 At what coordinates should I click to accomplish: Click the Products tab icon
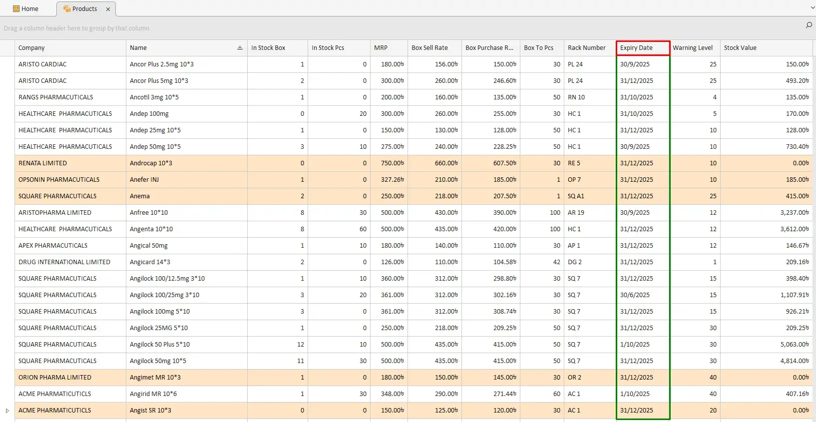click(67, 8)
